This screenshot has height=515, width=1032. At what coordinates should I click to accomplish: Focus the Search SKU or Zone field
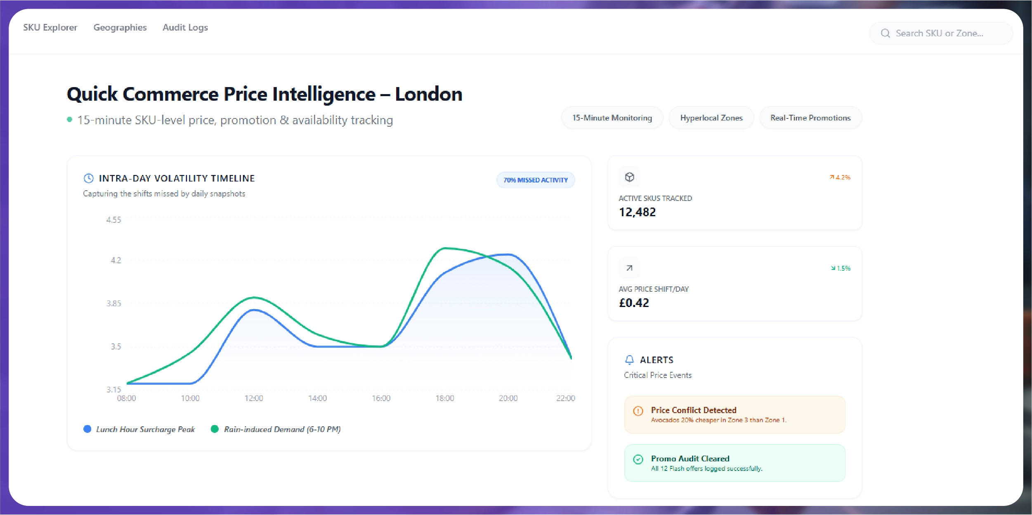(945, 33)
